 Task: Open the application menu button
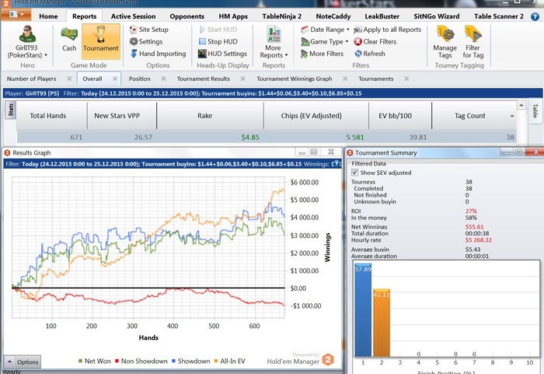click(x=16, y=15)
